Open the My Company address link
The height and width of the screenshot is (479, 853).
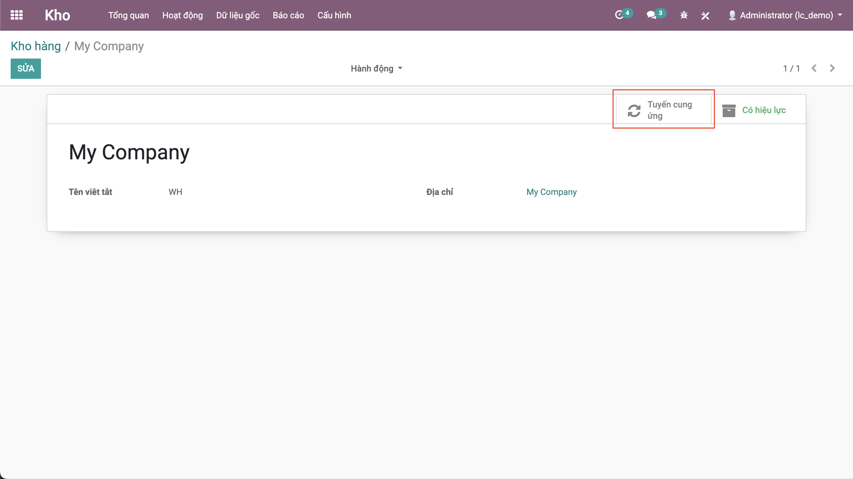(x=551, y=192)
